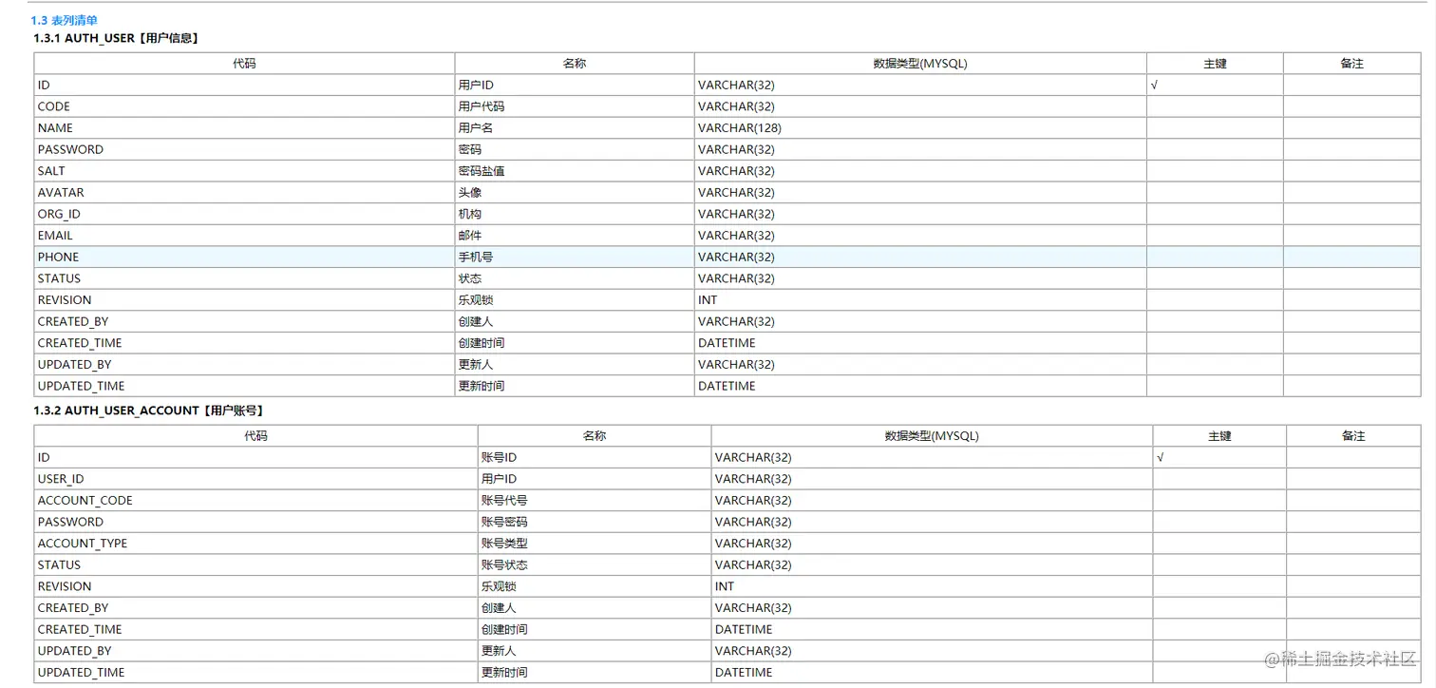This screenshot has height=688, width=1436.
Task: Click the '名称' header in AUTH_USER_ACCOUNT table
Action: click(x=595, y=436)
